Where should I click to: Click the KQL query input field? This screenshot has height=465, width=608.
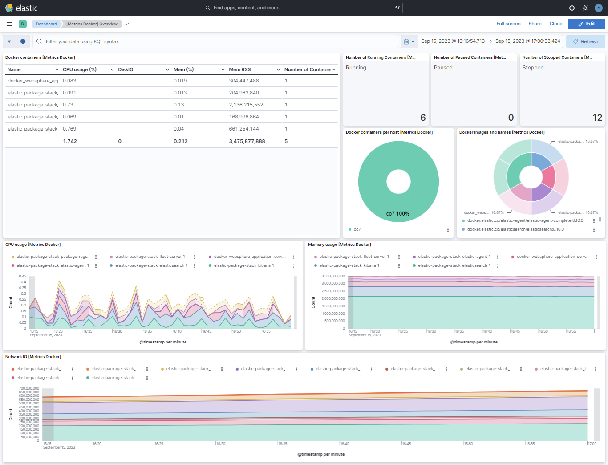[x=178, y=41]
